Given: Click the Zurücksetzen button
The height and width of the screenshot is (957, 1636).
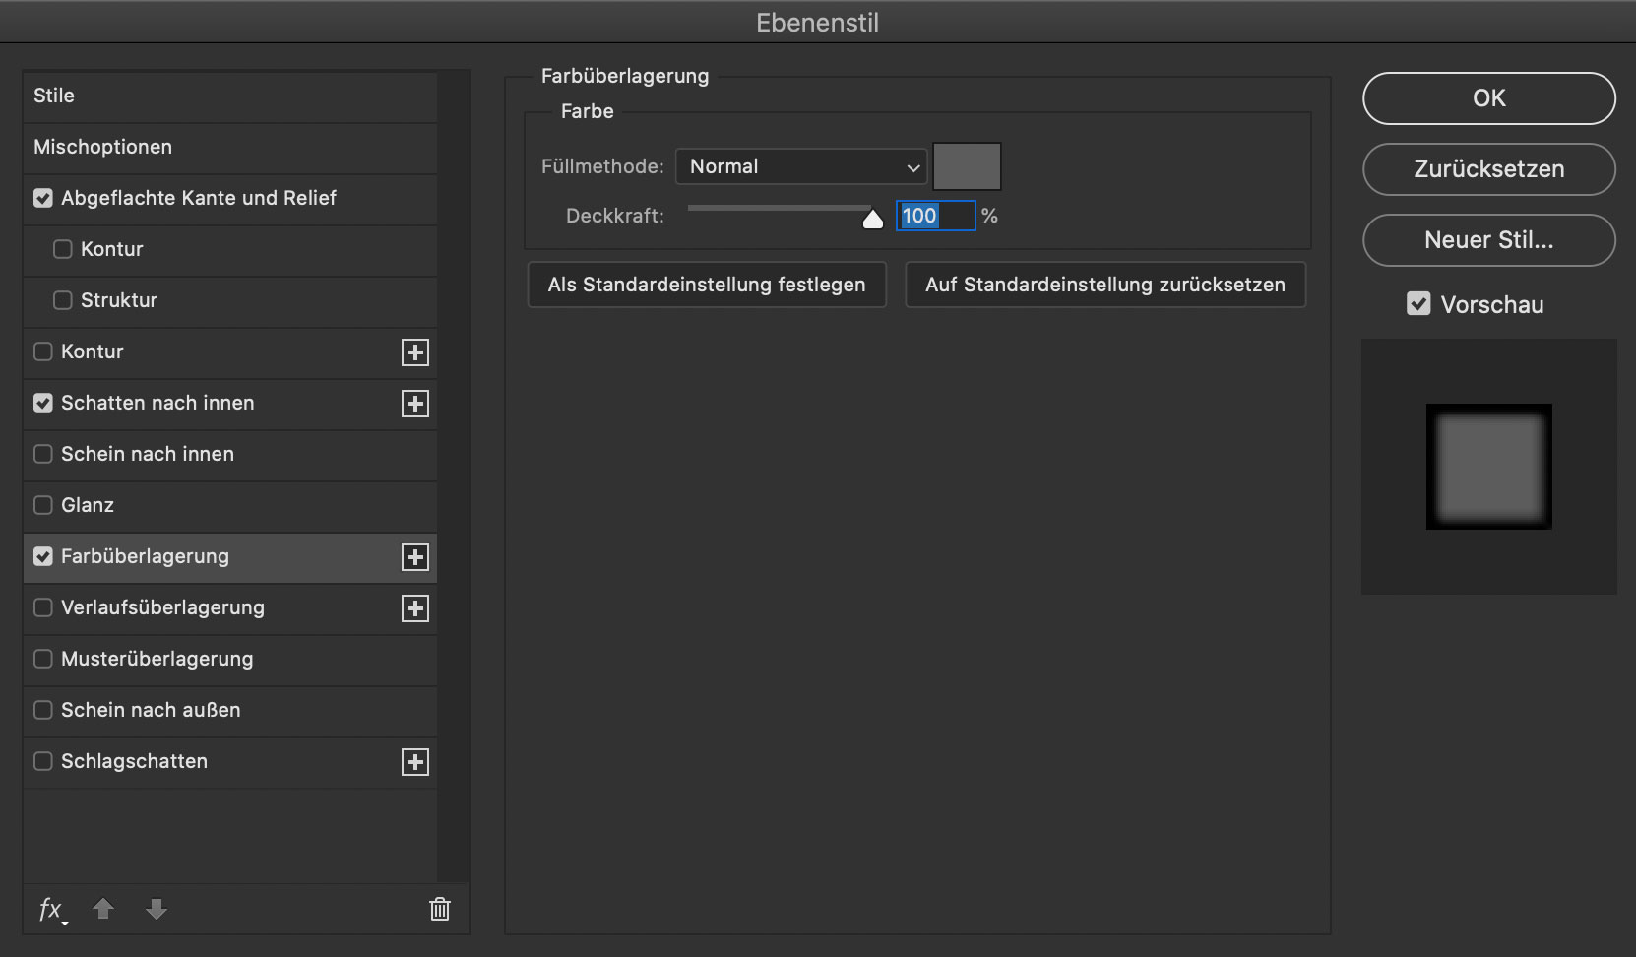Looking at the screenshot, I should [1489, 169].
